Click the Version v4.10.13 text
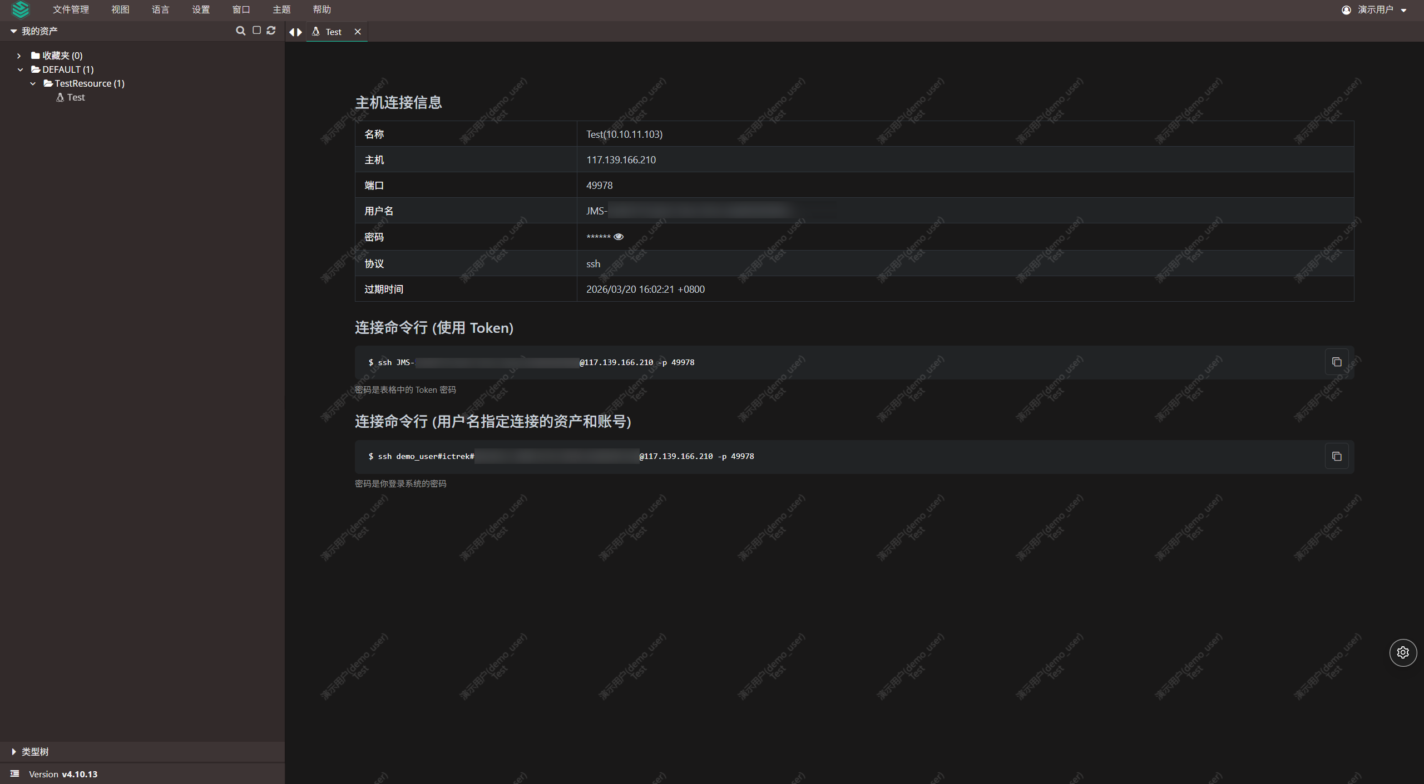This screenshot has width=1424, height=784. click(63, 774)
